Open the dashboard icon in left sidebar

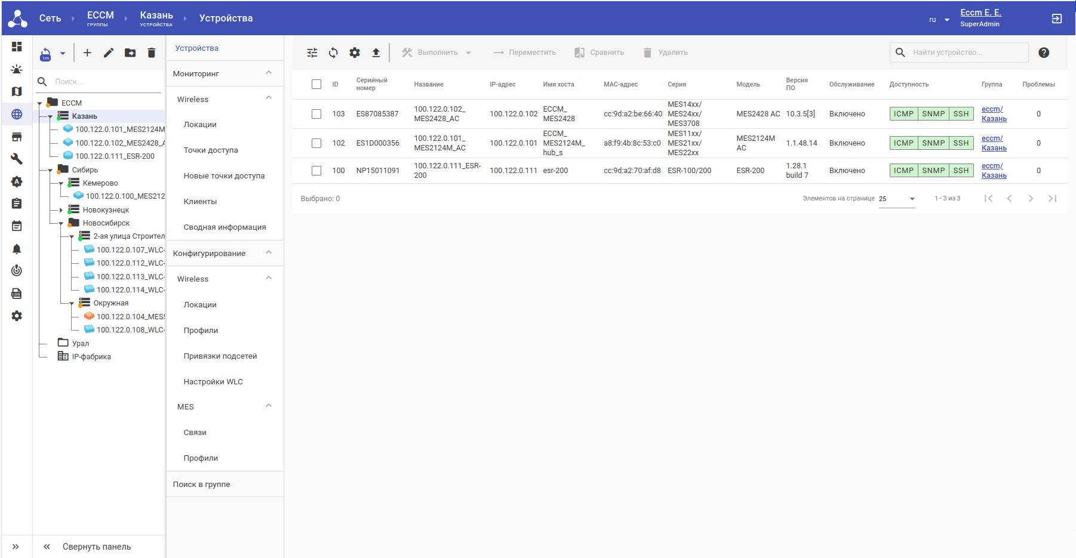pyautogui.click(x=17, y=47)
